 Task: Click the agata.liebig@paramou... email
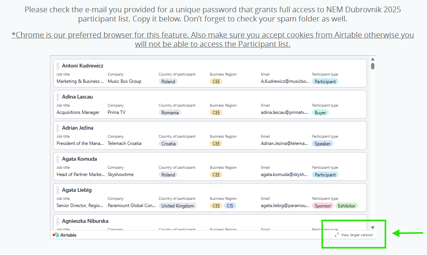click(285, 205)
